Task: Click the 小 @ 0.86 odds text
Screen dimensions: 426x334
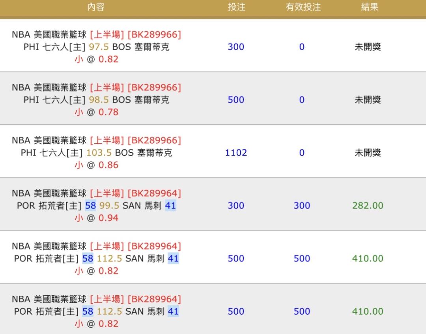Action: [96, 165]
